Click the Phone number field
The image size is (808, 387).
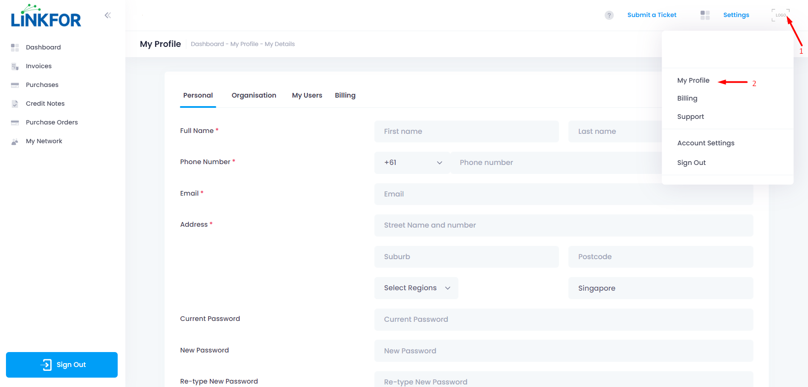click(x=556, y=163)
